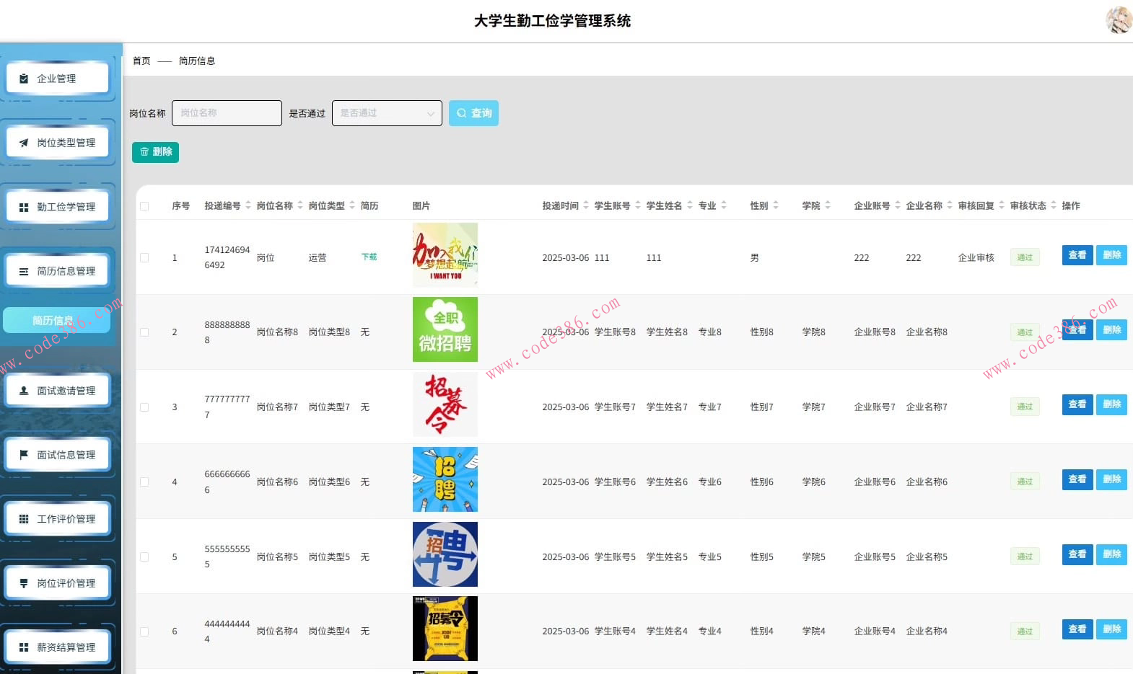Click 删除 for the 岗位名称4 row
Viewport: 1133px width, 674px height.
coord(1111,629)
